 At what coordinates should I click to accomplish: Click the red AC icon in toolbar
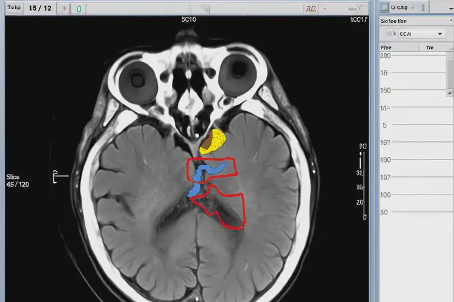coord(311,9)
